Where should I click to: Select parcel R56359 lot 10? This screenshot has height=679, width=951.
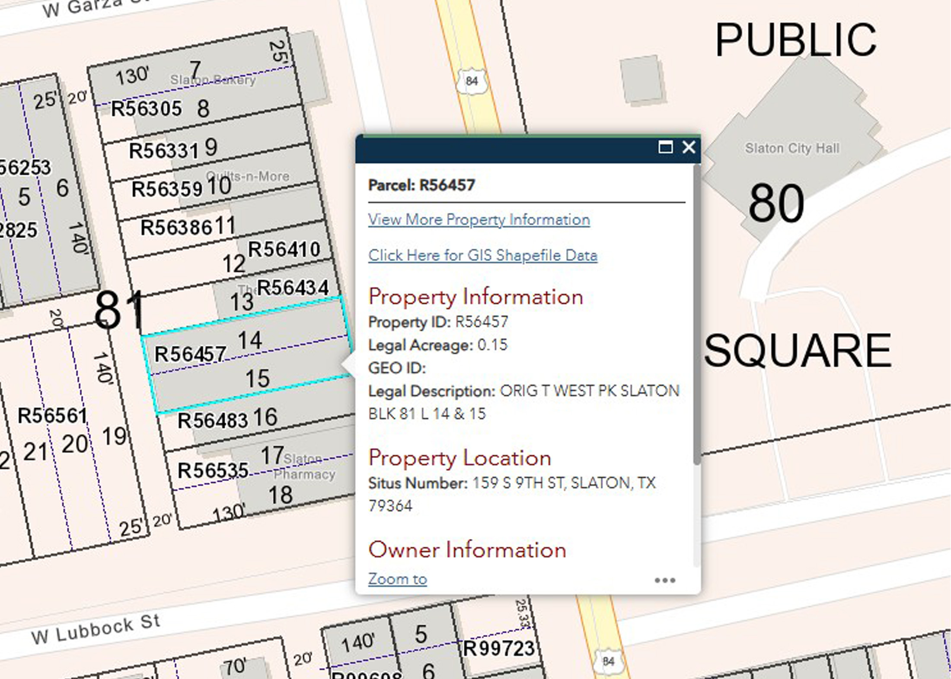click(166, 189)
